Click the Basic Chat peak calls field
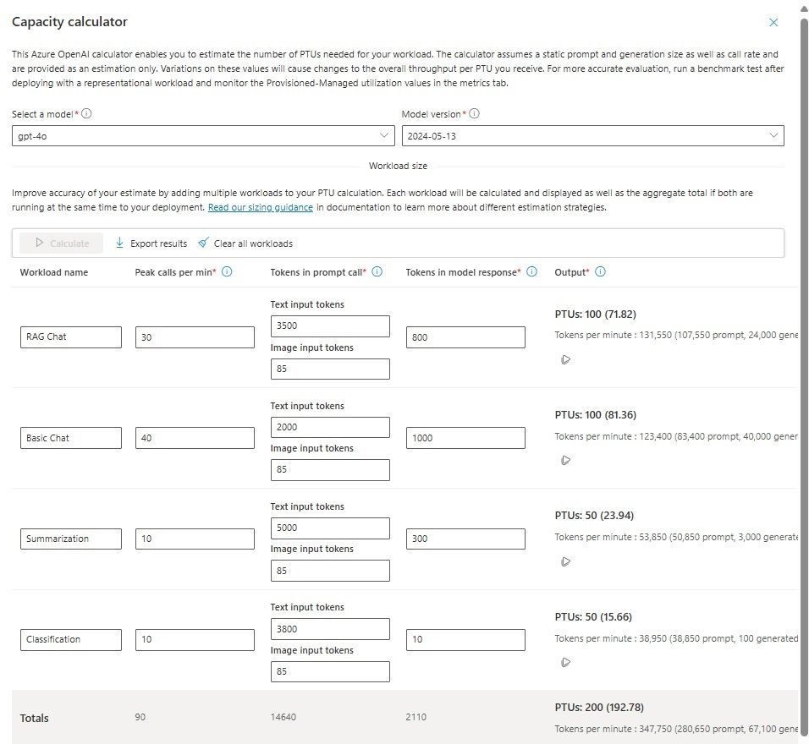This screenshot has width=809, height=744. [x=195, y=438]
